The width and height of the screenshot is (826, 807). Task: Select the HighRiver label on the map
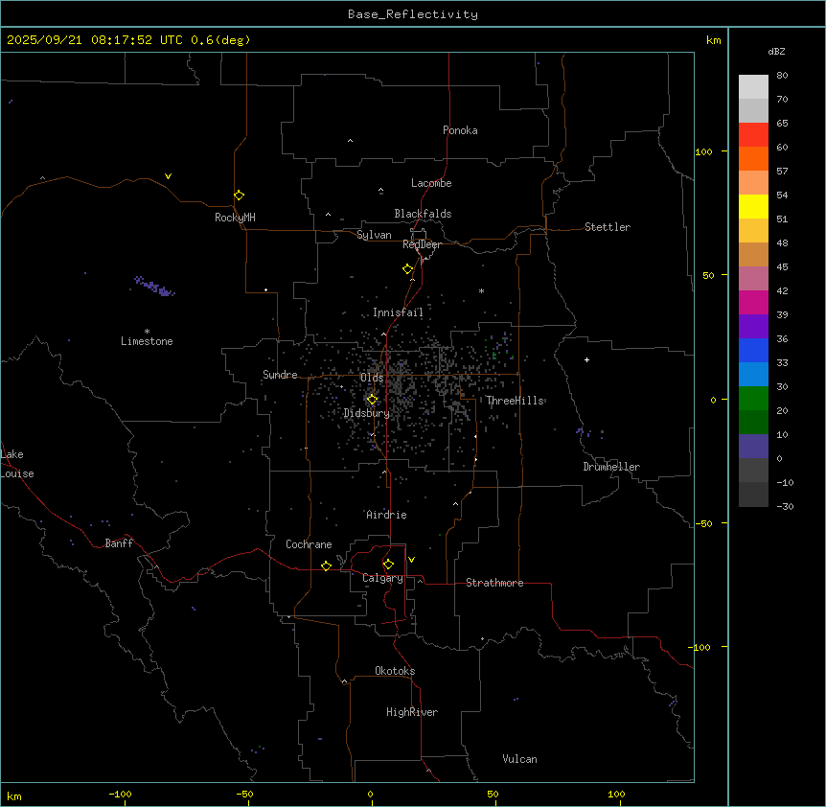click(x=412, y=712)
